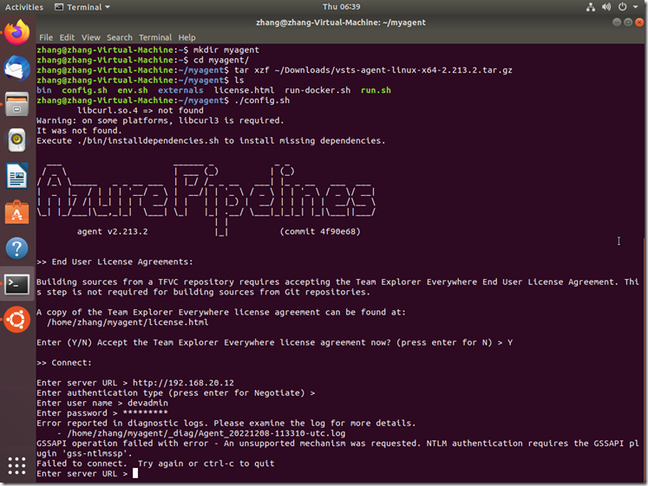Click the '>> Connect:' heading
This screenshot has width=648, height=486.
tap(64, 363)
